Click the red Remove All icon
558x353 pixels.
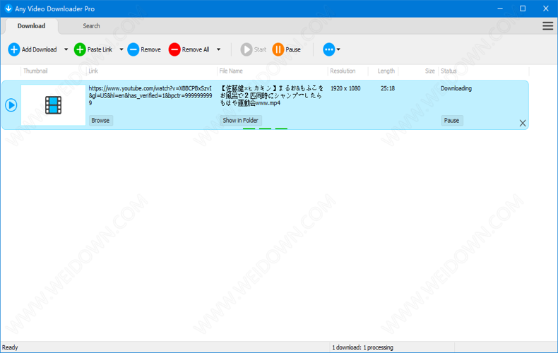point(174,49)
